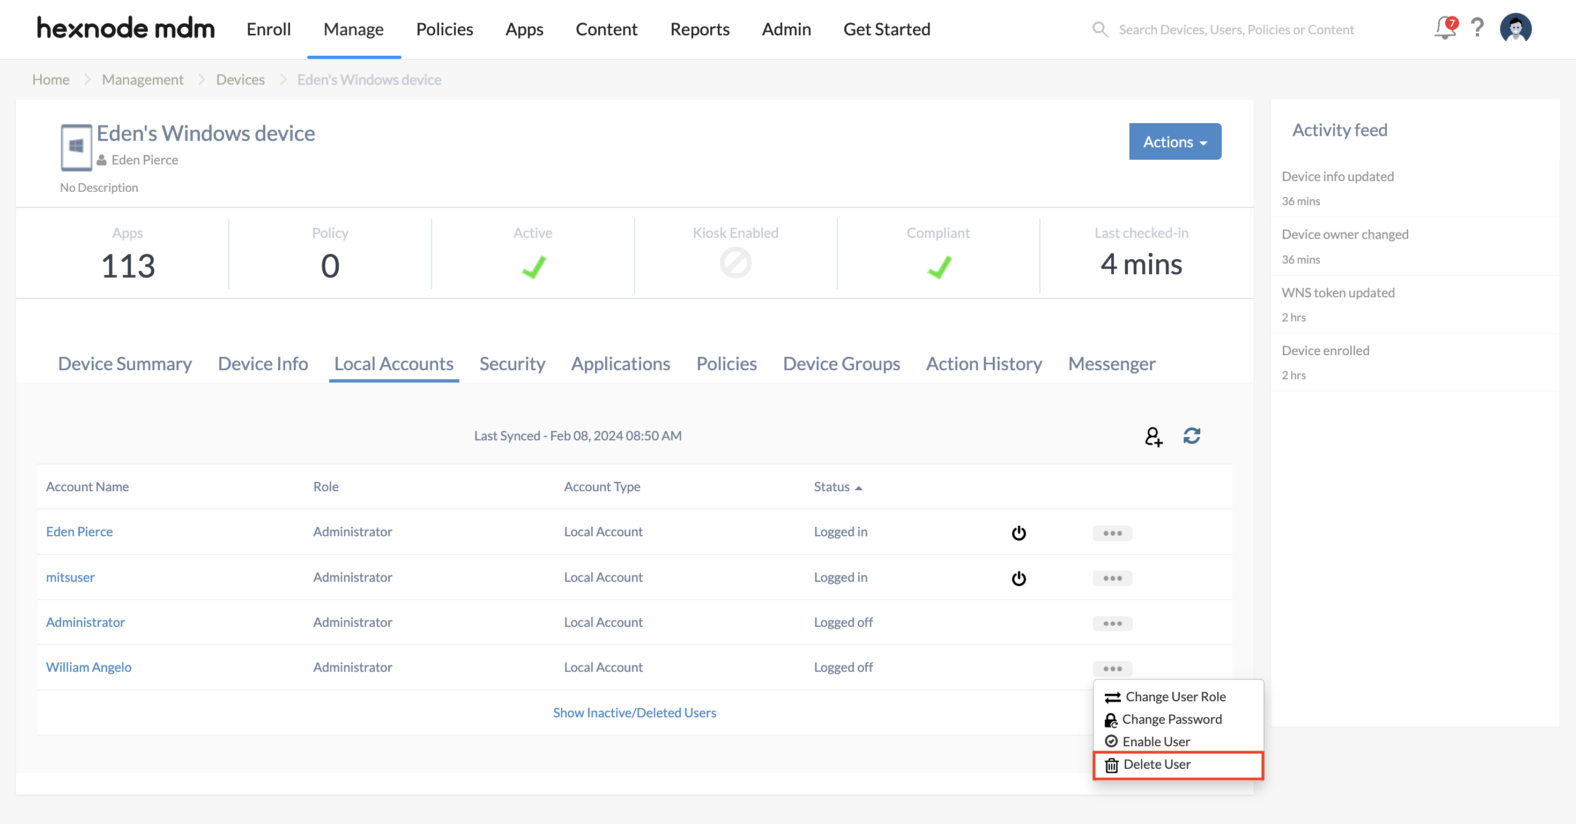Switch to the Policies device tab
The height and width of the screenshot is (824, 1576).
point(727,364)
